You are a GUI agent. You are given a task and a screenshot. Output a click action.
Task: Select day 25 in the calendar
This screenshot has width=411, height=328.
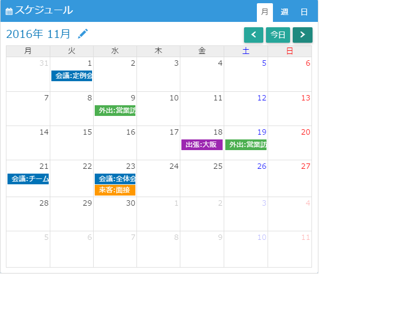(x=202, y=178)
